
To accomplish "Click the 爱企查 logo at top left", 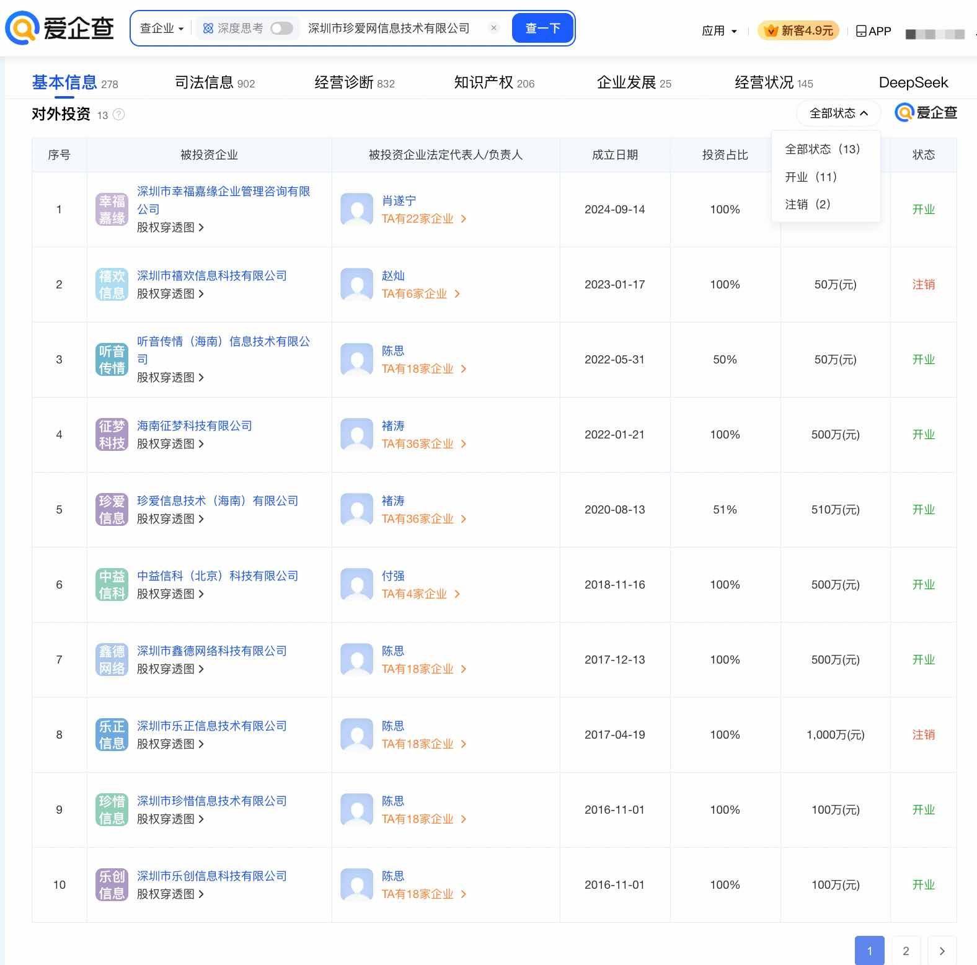I will [60, 28].
